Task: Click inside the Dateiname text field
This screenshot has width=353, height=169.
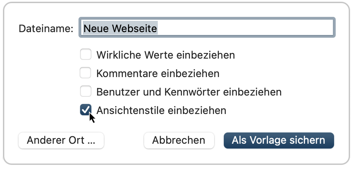Action: (x=207, y=28)
